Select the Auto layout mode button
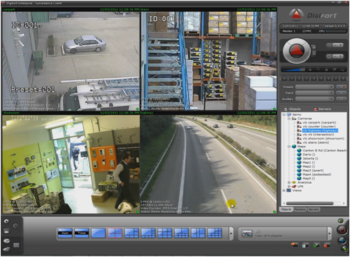This screenshot has height=257, width=350. coord(65,233)
